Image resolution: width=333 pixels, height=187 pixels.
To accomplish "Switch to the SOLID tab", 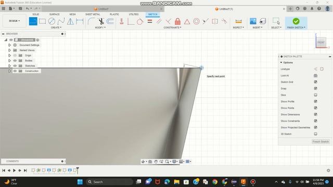I will [x=36, y=14].
